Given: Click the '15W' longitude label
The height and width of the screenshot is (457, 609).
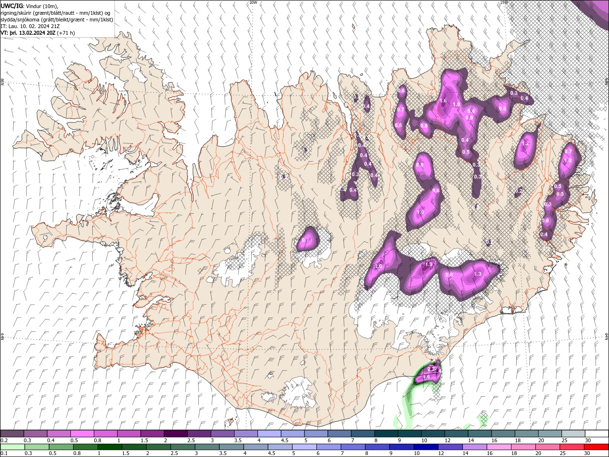Looking at the screenshot, I should click(504, 2).
